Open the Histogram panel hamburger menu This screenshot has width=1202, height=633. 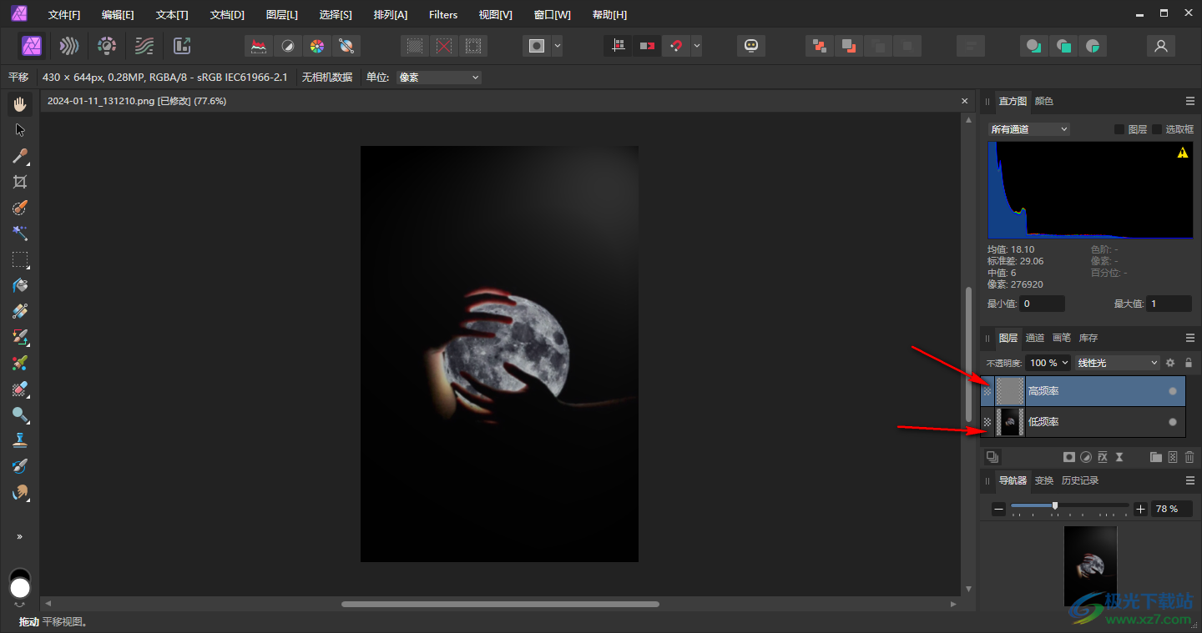(1190, 101)
